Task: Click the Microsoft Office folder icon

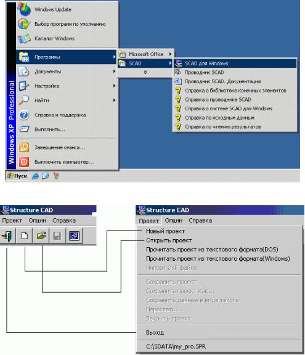Action: [x=123, y=54]
